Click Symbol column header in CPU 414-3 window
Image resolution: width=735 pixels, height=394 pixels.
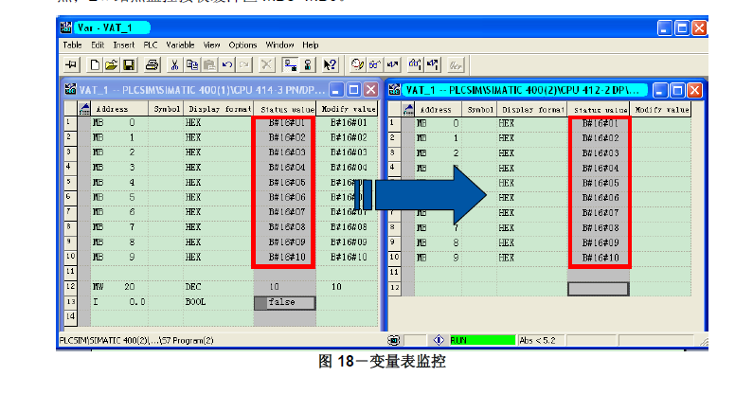(166, 109)
